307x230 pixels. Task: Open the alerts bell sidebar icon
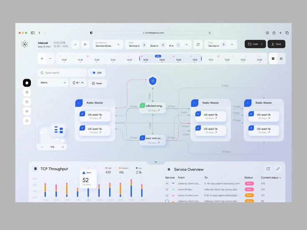27,121
